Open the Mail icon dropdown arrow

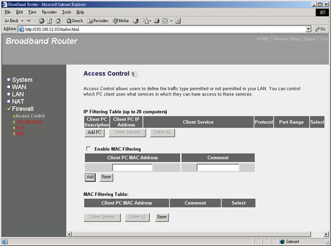click(150, 21)
